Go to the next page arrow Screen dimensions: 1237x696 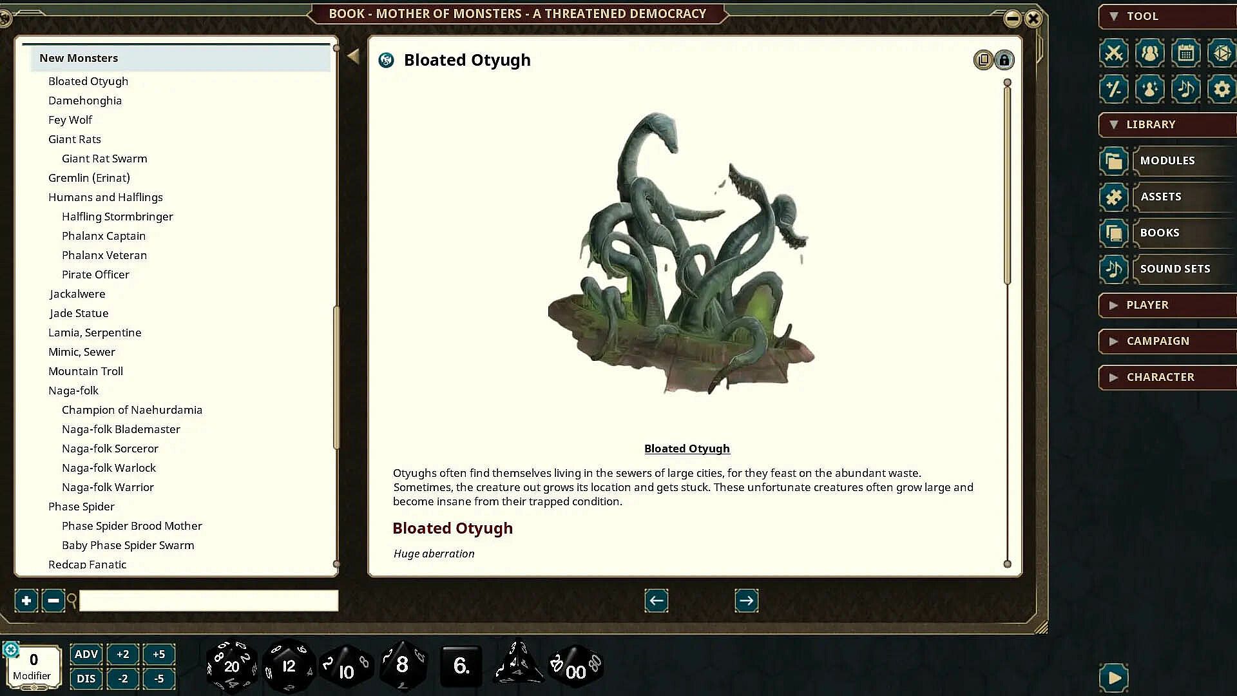(x=746, y=601)
